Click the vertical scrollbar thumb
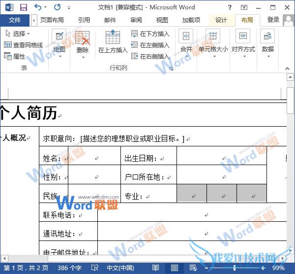Screen dimensions: 295x274 (x=290, y=101)
